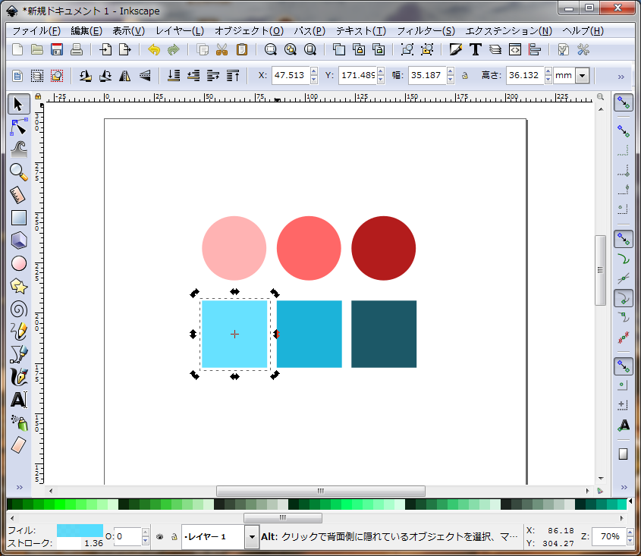Click the Save floppy icon
This screenshot has height=556, width=641.
pyautogui.click(x=56, y=50)
